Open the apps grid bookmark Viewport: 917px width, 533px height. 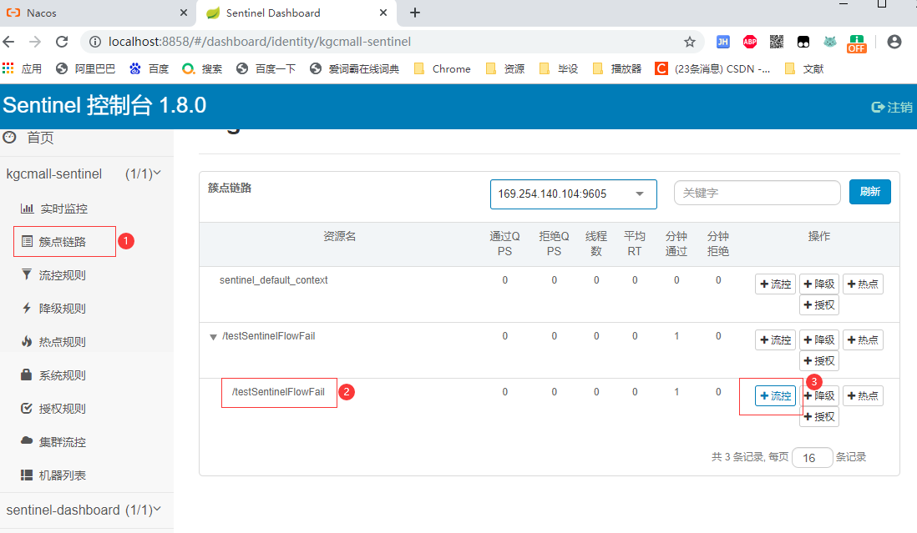22,69
